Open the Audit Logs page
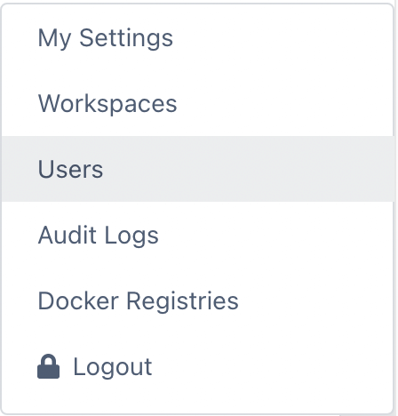The width and height of the screenshot is (398, 416). (x=198, y=235)
